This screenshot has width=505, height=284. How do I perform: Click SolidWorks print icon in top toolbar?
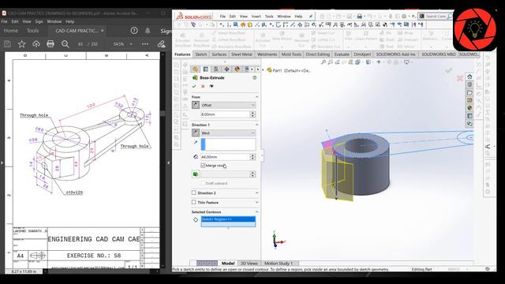[360, 16]
